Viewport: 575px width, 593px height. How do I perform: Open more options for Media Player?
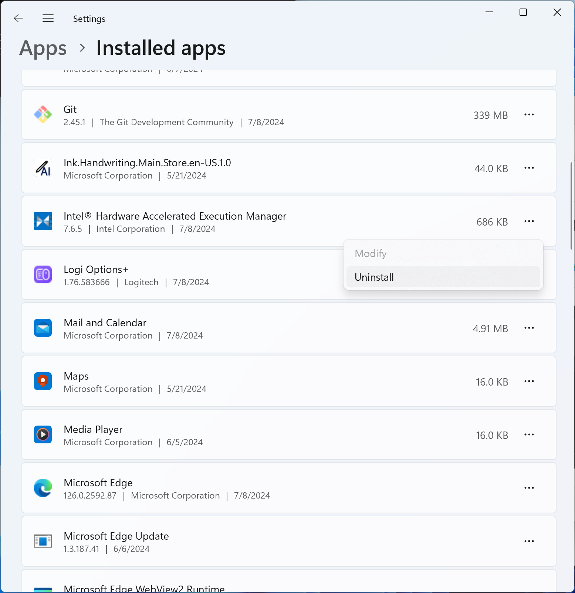tap(529, 435)
